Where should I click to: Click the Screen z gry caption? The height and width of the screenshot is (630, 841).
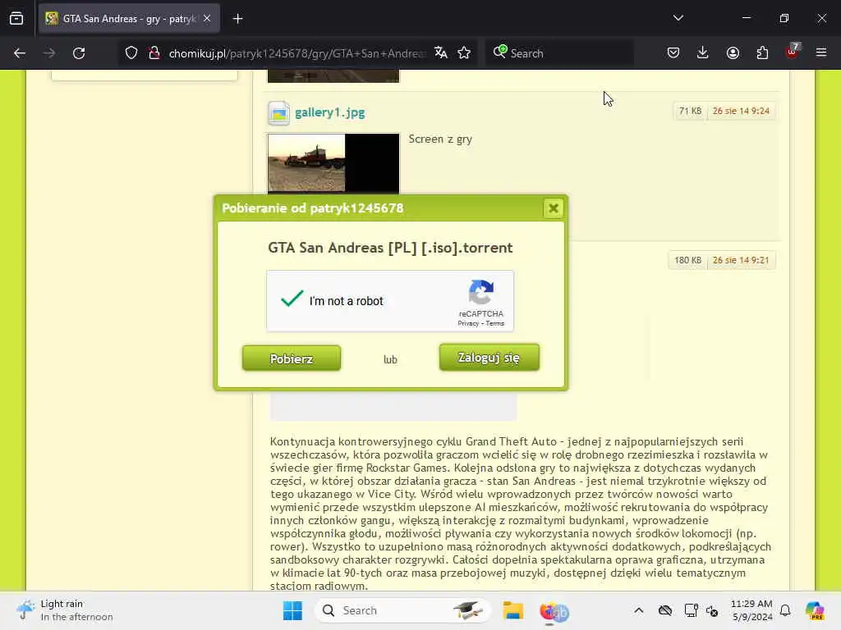tap(440, 139)
